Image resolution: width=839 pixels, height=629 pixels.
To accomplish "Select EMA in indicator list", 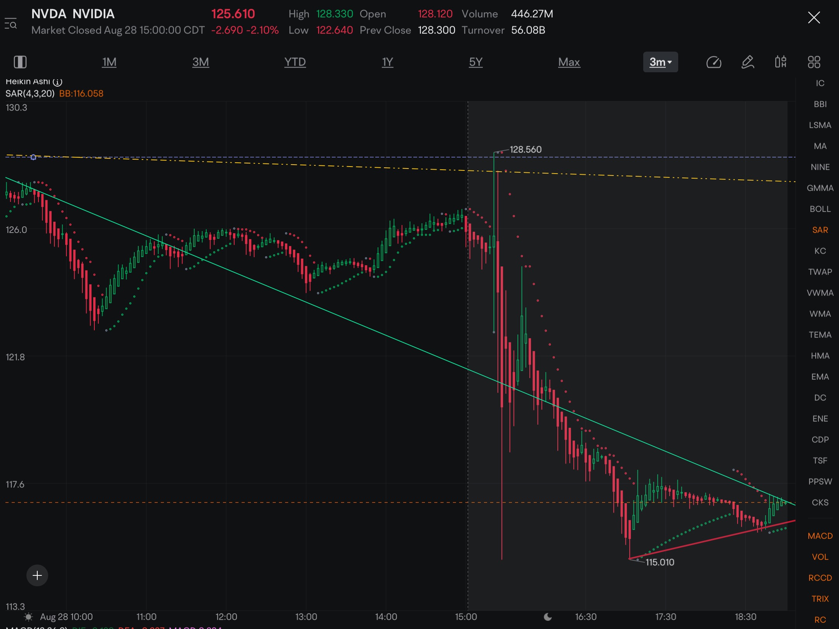I will [820, 377].
